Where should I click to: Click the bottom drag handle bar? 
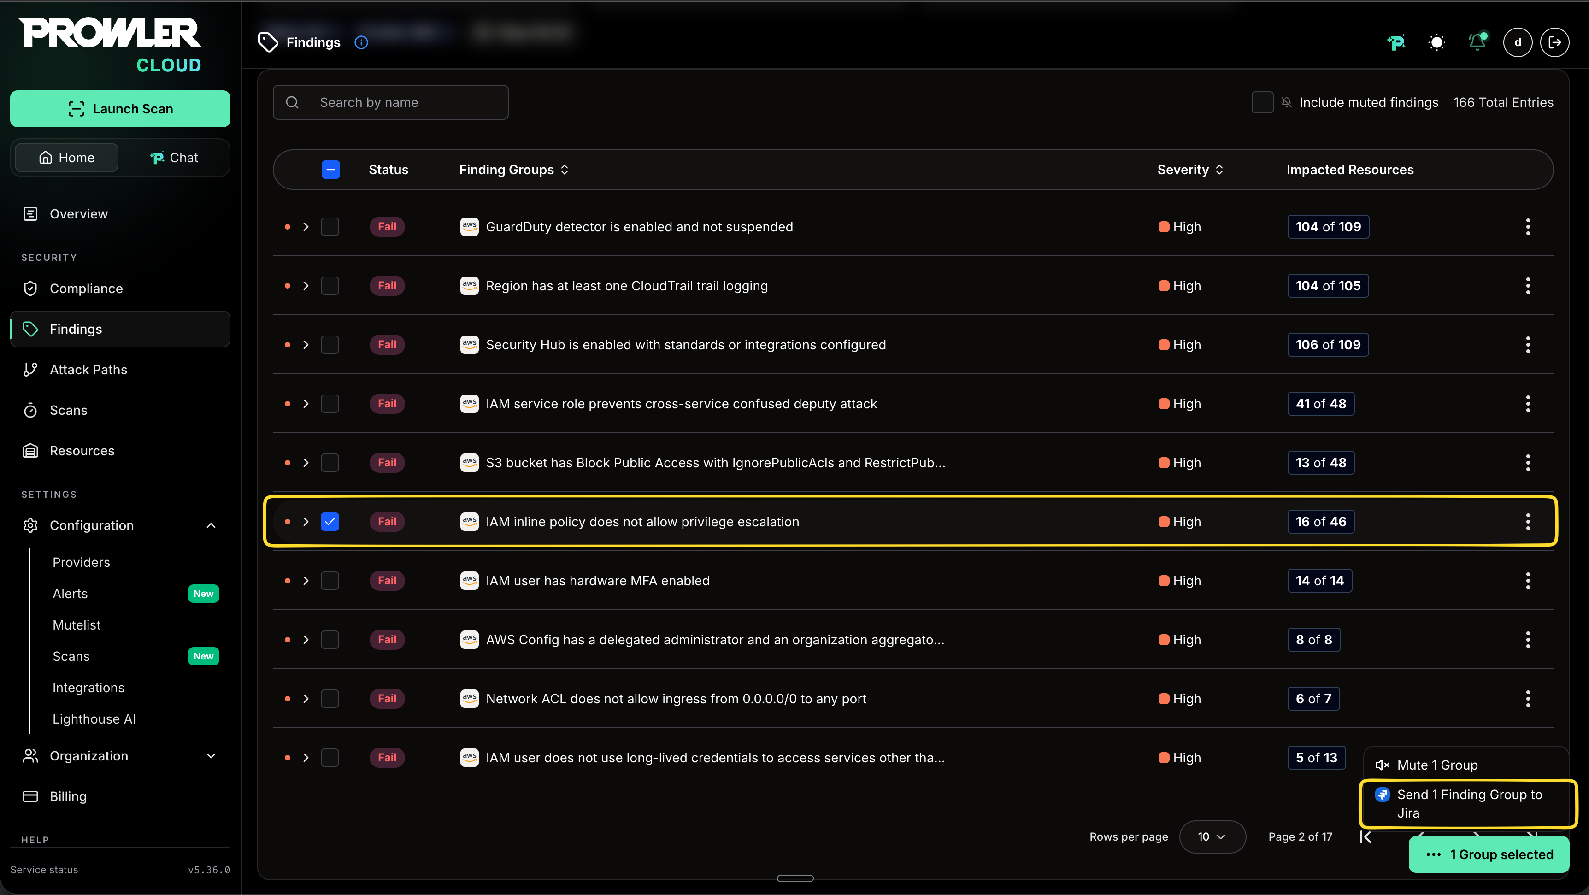pyautogui.click(x=795, y=878)
